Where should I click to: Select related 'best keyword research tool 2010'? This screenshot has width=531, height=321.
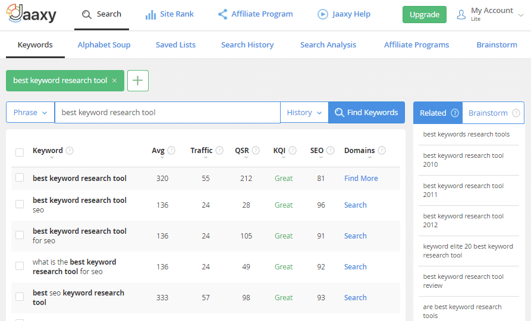tap(463, 160)
